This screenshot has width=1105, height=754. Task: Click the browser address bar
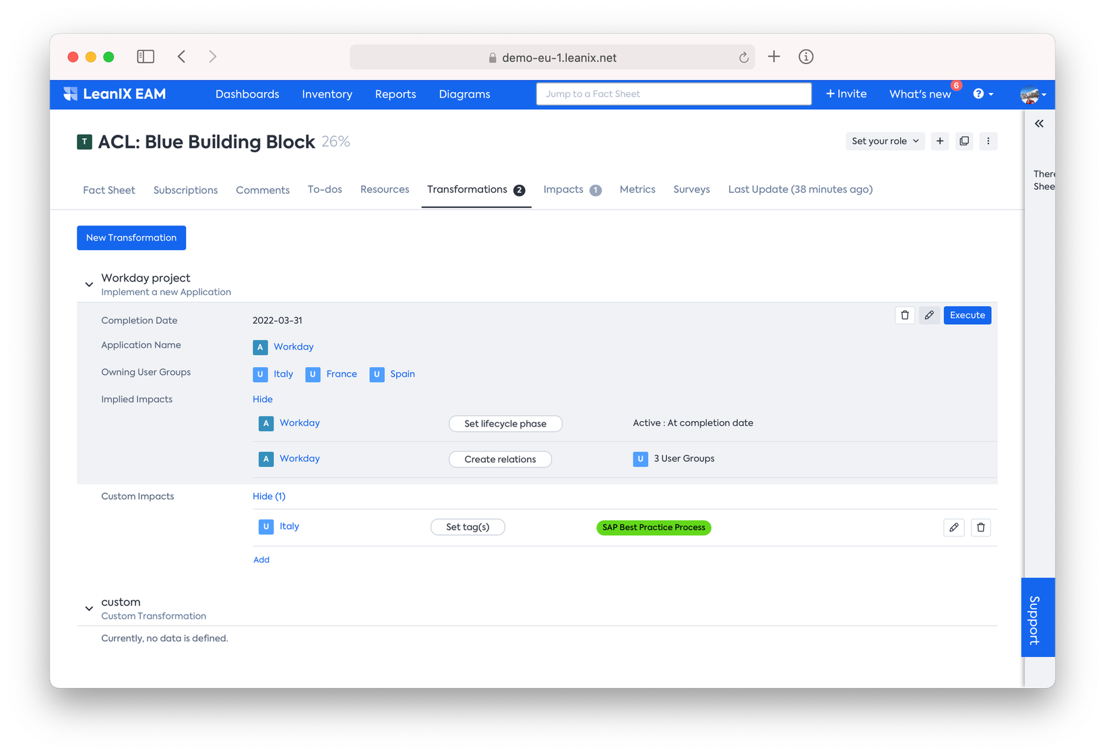[552, 57]
